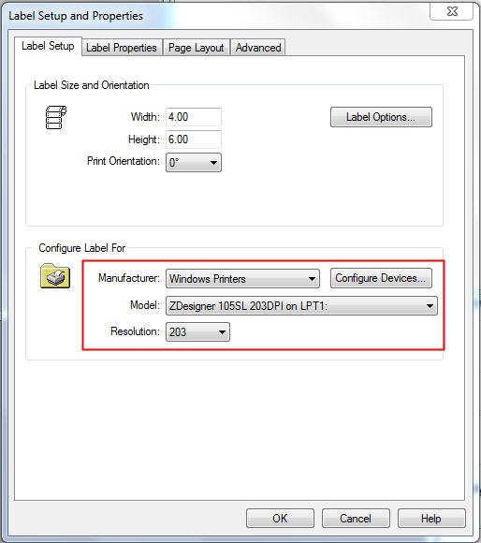Click the Label Options button
The width and height of the screenshot is (481, 543).
point(381,117)
